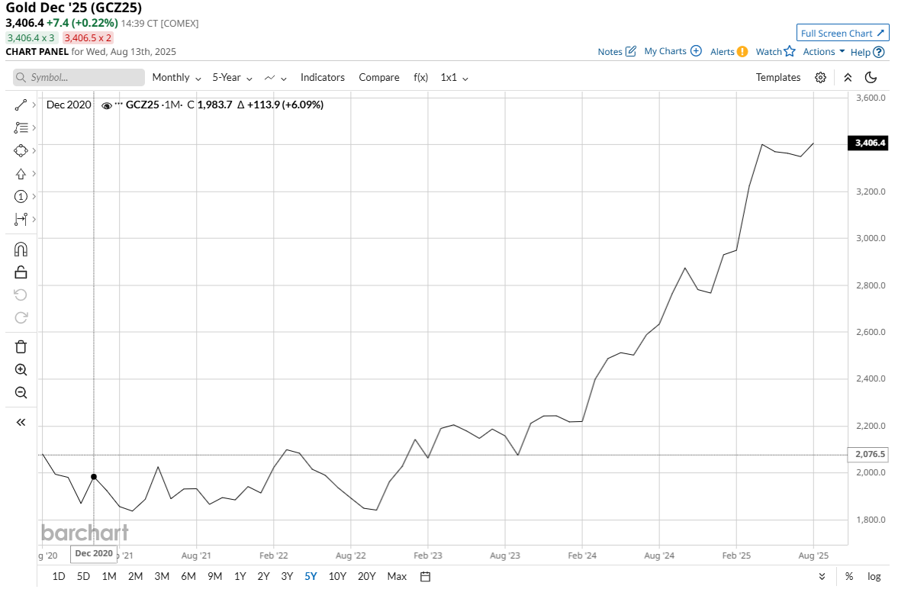Open the chart settings gear
This screenshot has height=599, width=898.
pos(819,77)
